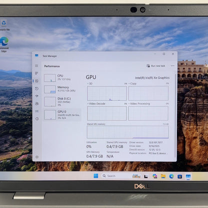Open the Copy engine graph dropdown
Image resolution: width=208 pixels, height=208 pixels.
(132, 83)
